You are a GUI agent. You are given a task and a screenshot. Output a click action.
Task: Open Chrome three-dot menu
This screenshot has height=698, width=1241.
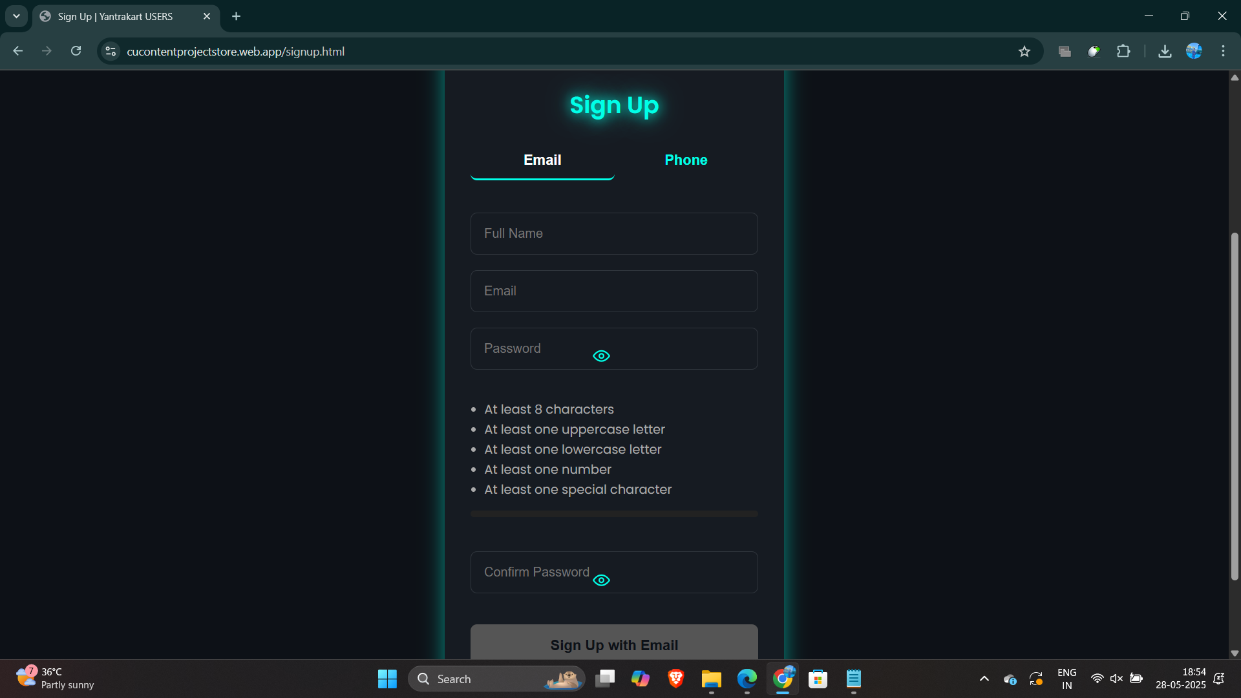click(1223, 51)
